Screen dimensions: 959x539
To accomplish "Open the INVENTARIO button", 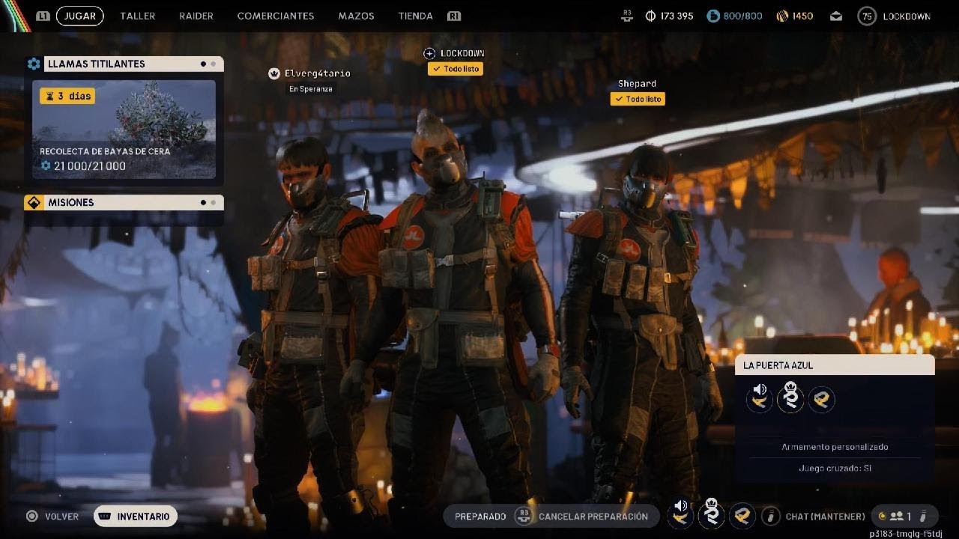I will 136,517.
